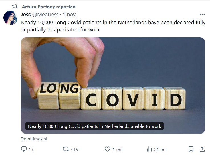The width and height of the screenshot is (210, 157).
Task: Click the article headline caption on the image
Action: pos(94,126)
